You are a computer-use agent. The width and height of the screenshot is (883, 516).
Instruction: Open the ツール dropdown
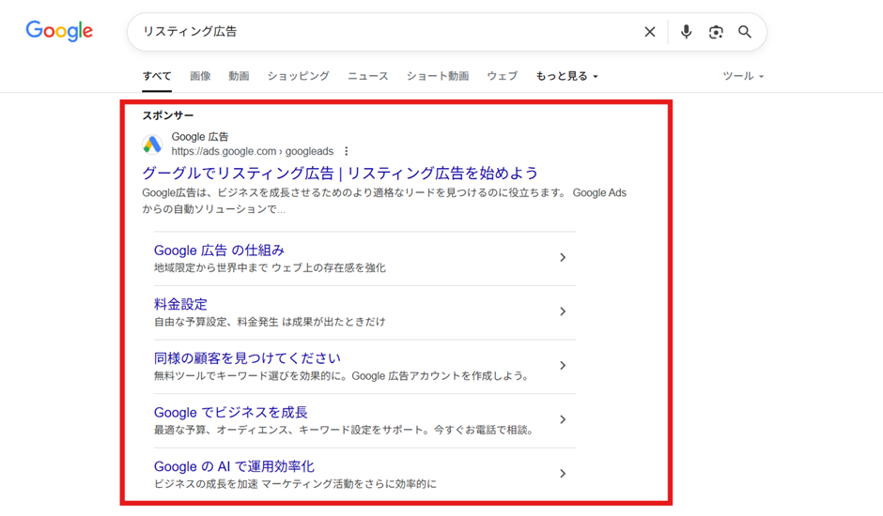[742, 76]
